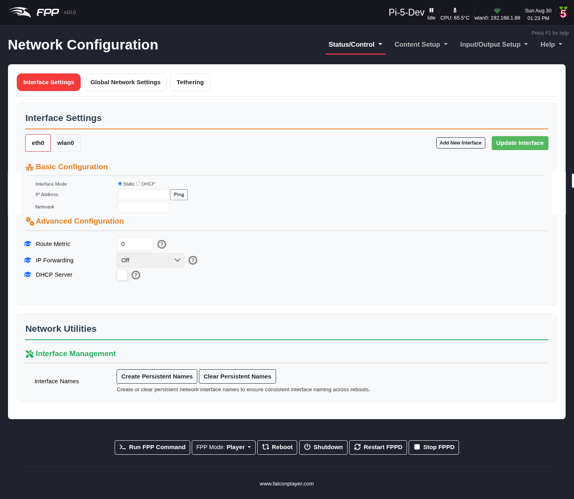The width and height of the screenshot is (574, 499).
Task: Click the Press F1 for help text
Action: pyautogui.click(x=550, y=33)
